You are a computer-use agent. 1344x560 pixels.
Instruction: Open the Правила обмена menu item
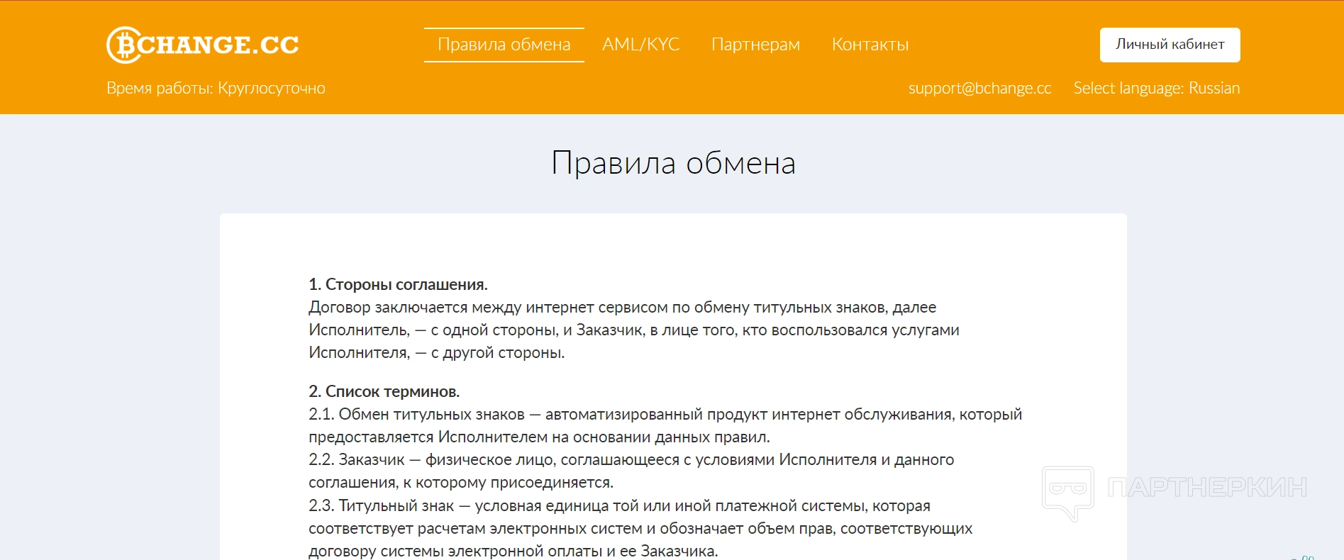pyautogui.click(x=504, y=45)
